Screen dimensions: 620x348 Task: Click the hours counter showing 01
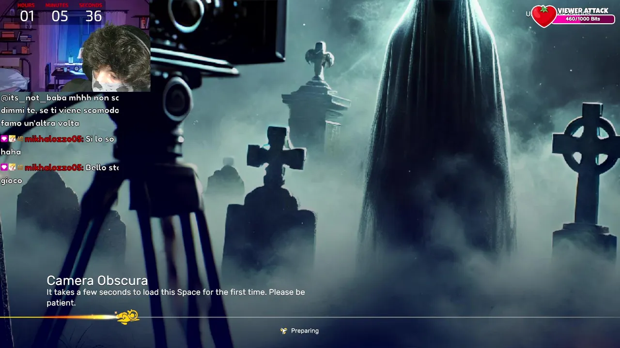click(x=27, y=16)
